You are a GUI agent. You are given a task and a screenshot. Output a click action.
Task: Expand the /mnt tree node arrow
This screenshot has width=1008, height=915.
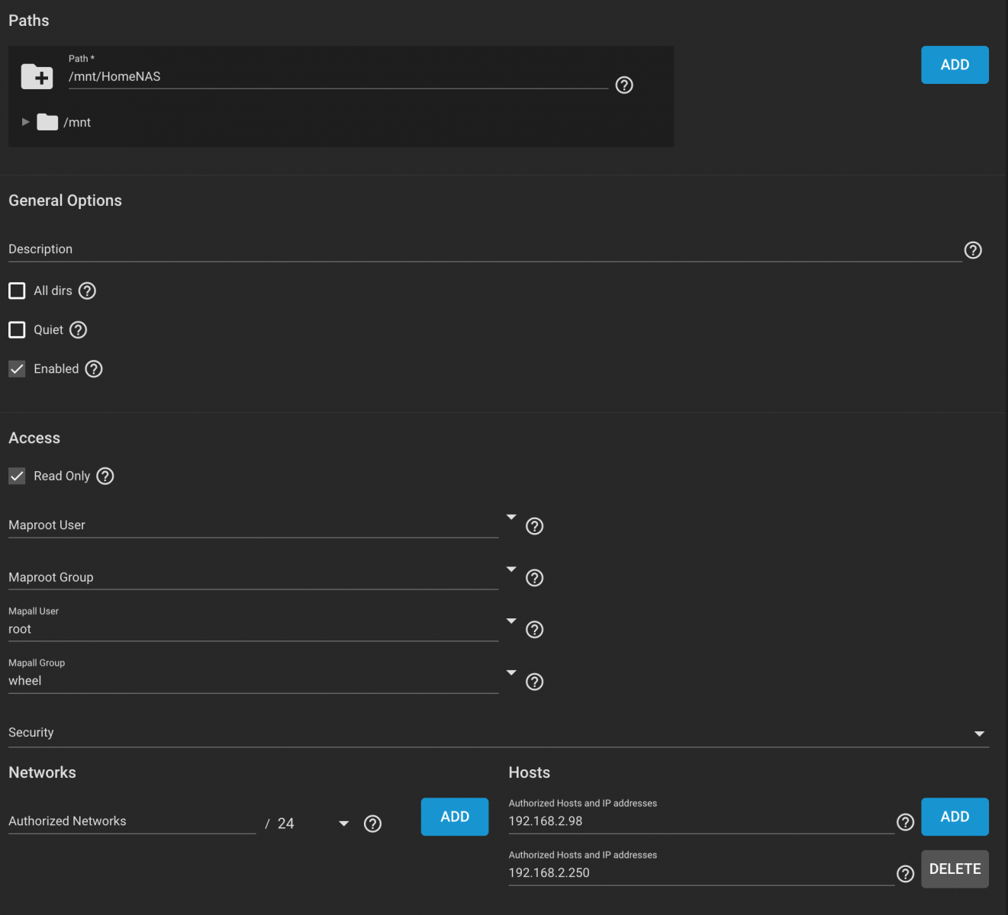[25, 122]
